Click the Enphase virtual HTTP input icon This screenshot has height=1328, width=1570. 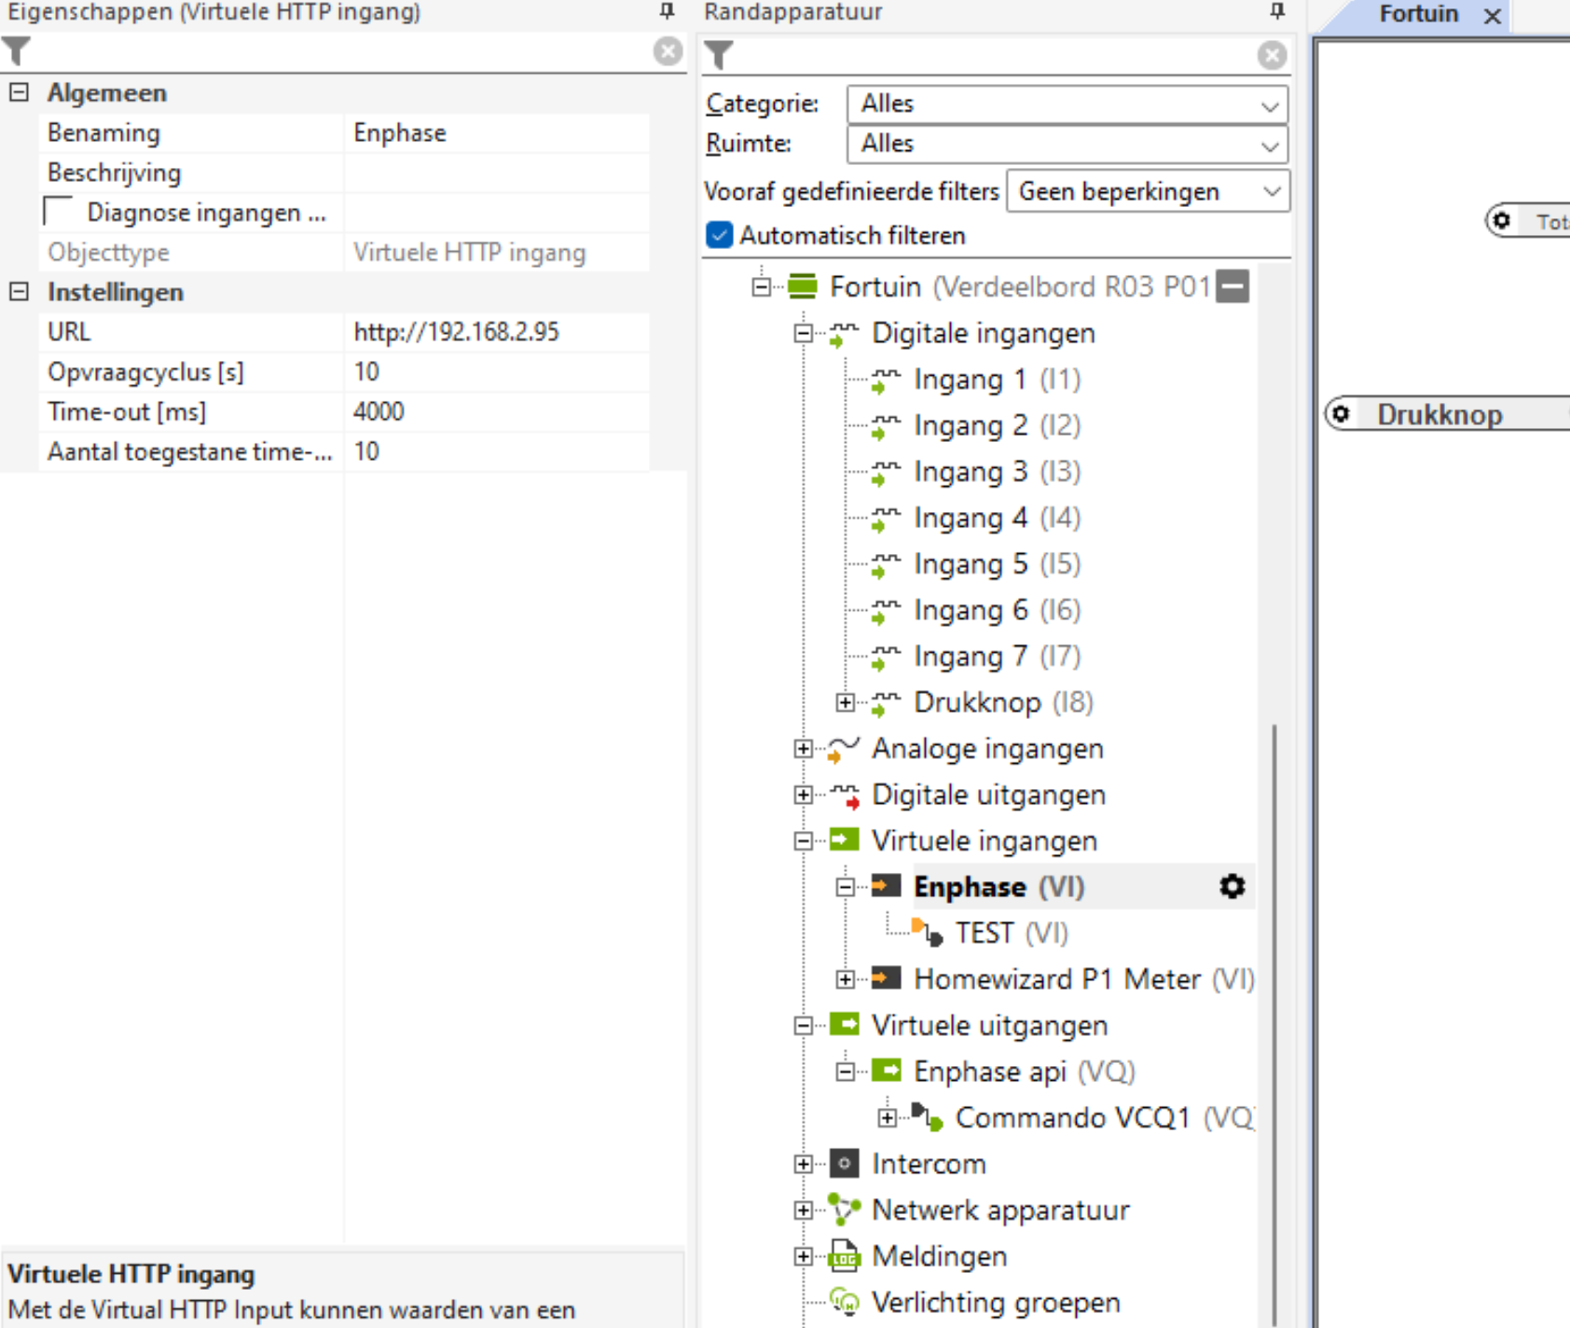click(886, 886)
